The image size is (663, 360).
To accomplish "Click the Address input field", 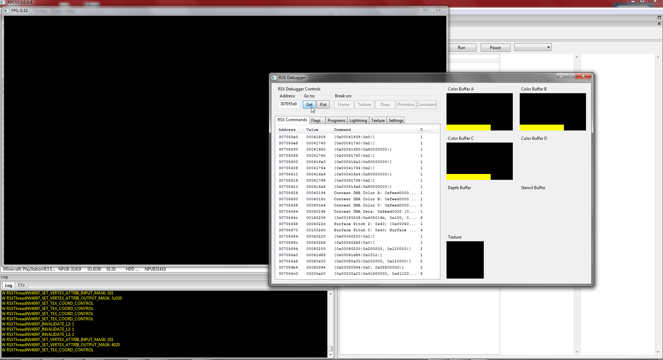I will [288, 104].
